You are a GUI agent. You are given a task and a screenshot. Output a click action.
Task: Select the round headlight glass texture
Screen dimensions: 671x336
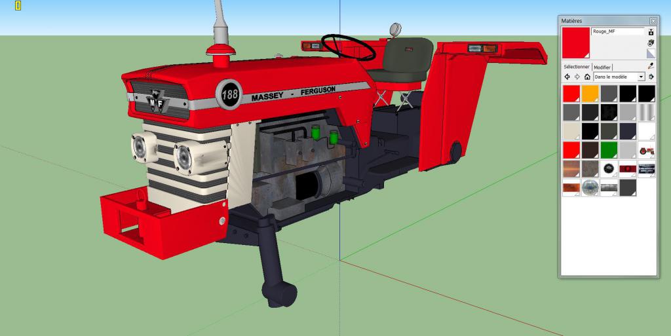coord(590,188)
